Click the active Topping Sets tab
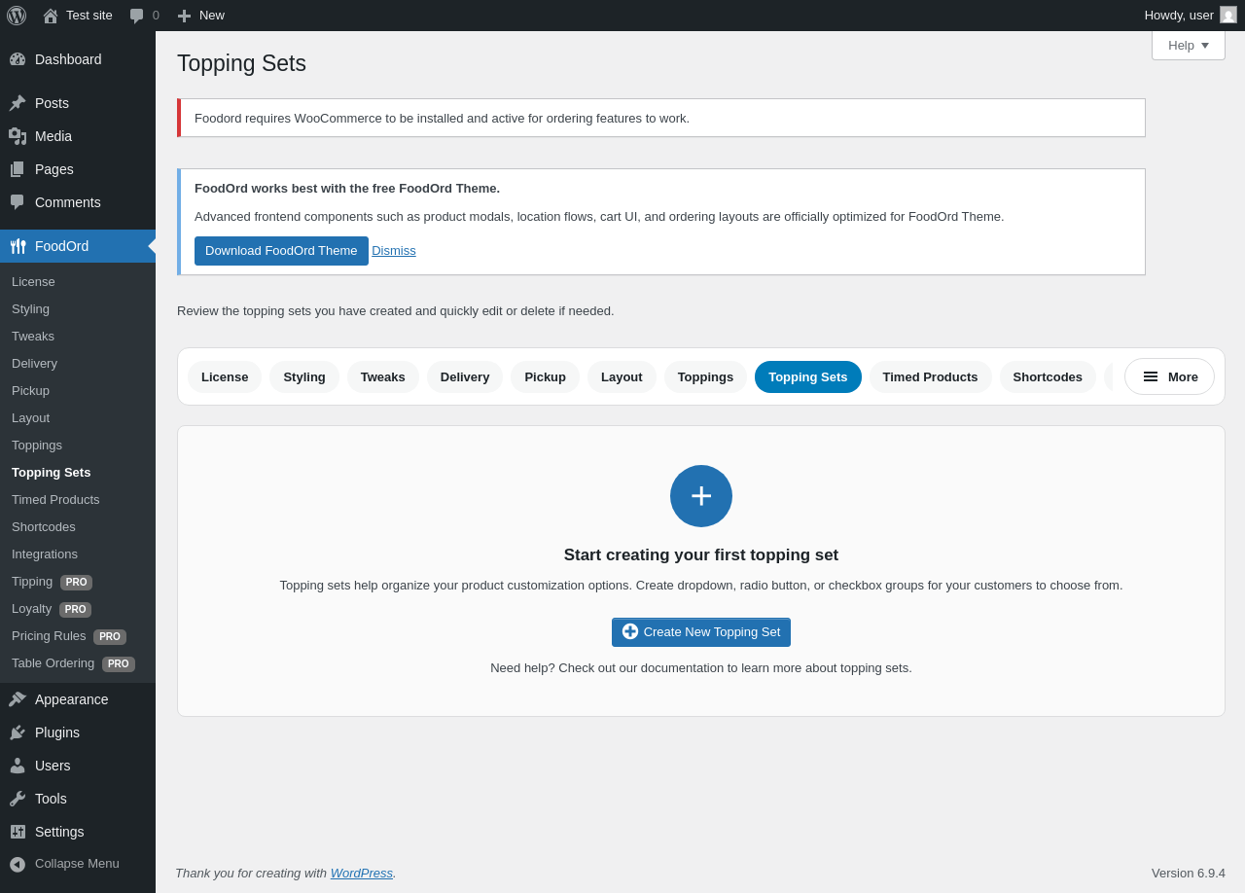This screenshot has height=893, width=1245. click(808, 376)
